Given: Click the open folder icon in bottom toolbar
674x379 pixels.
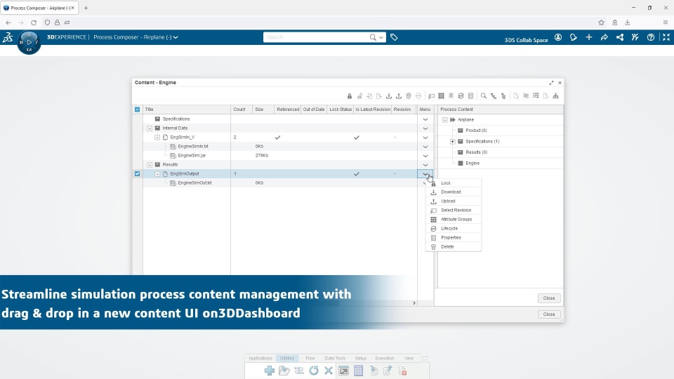Looking at the screenshot, I should click(284, 371).
